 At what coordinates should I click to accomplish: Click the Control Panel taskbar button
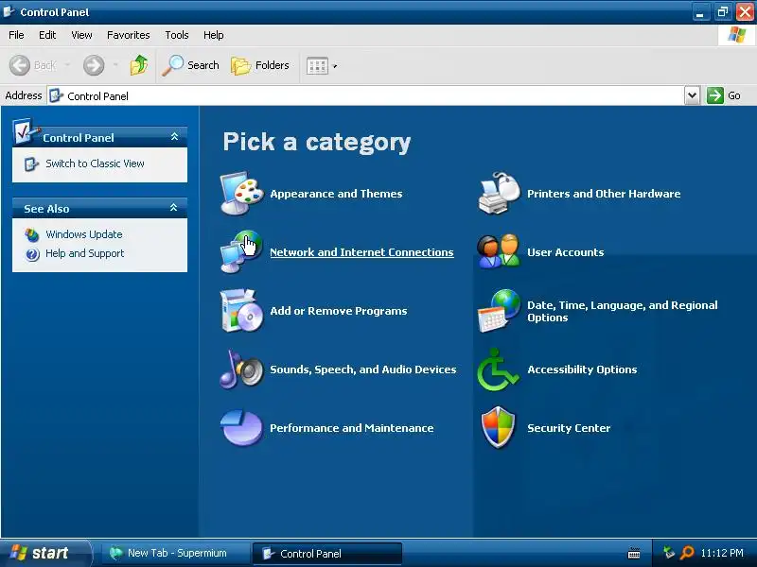pyautogui.click(x=326, y=554)
